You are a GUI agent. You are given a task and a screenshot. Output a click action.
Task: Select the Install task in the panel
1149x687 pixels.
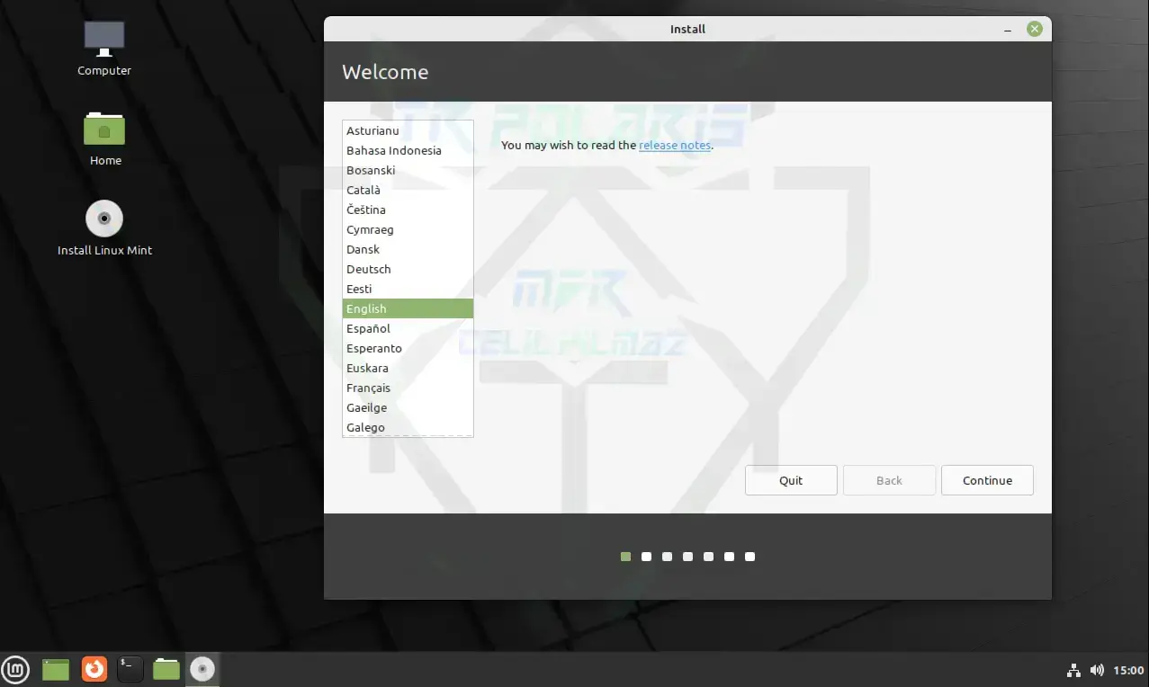203,669
